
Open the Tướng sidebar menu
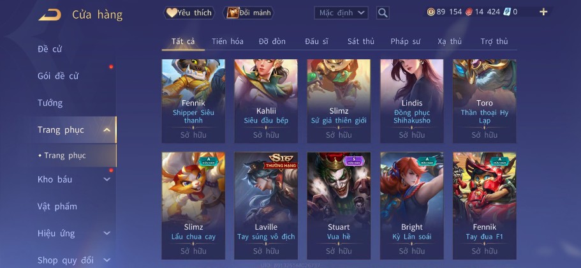50,103
